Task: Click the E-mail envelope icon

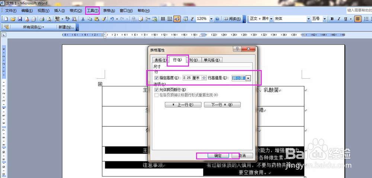Action: (x=34, y=19)
